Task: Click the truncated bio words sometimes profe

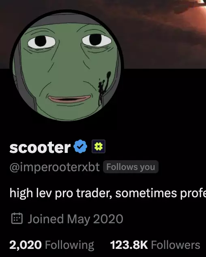Action: point(161,193)
